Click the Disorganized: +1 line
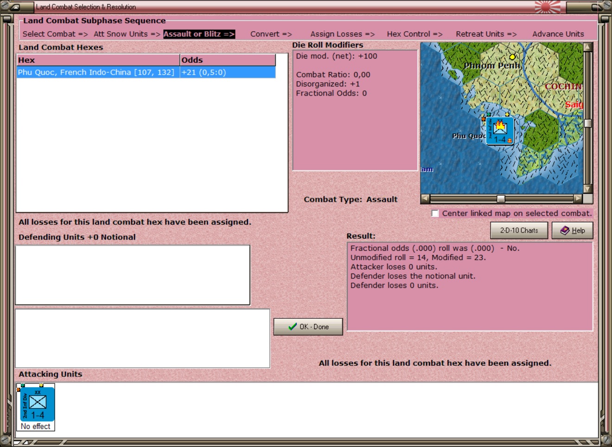The height and width of the screenshot is (447, 612). point(328,84)
